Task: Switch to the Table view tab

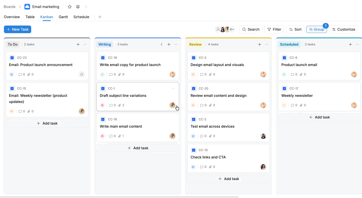Action: click(30, 17)
